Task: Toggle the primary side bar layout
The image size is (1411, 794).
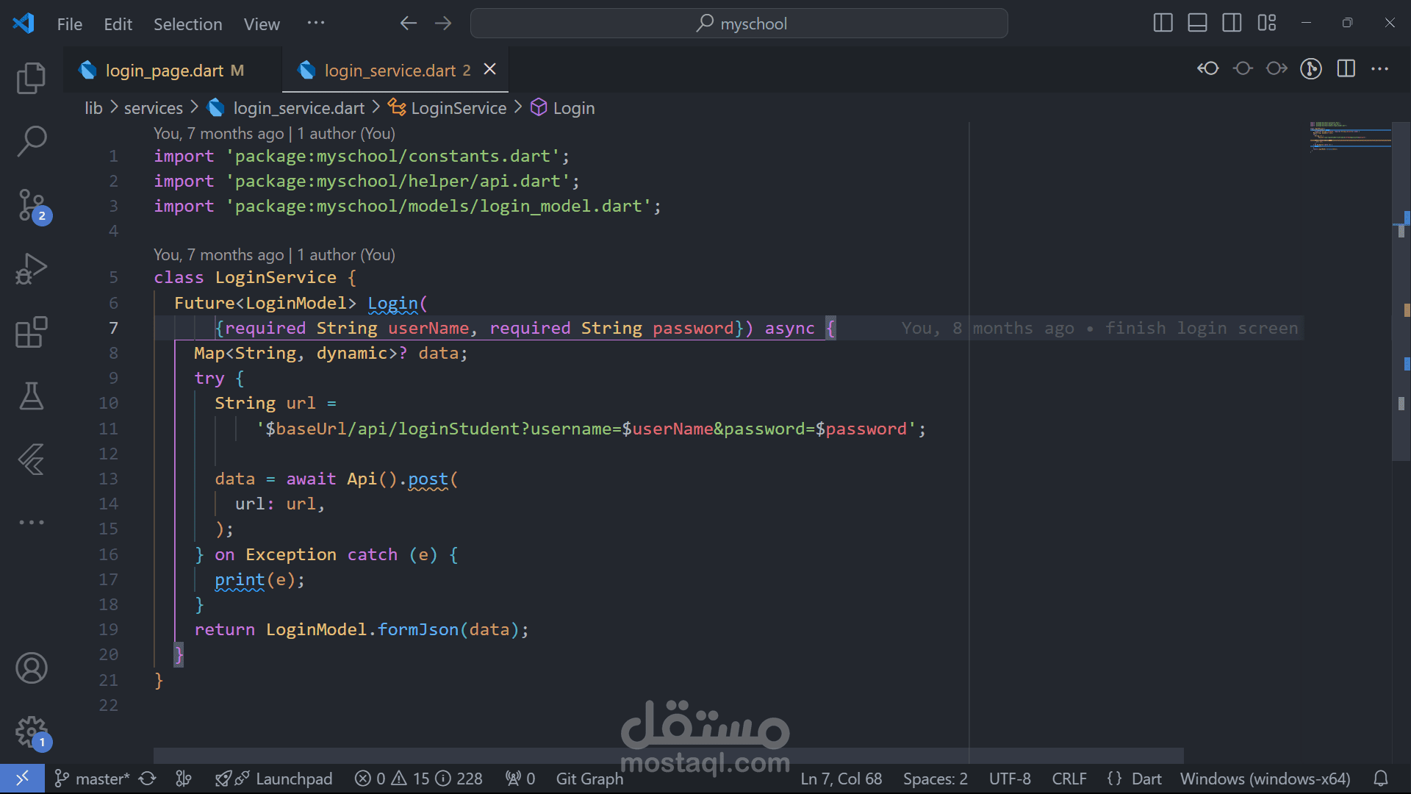Action: 1163,24
